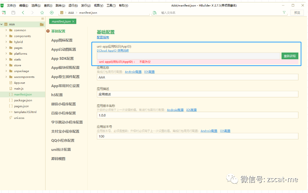Open the 文件(F) menu
Viewport: 308px width, 193px height.
11,5
